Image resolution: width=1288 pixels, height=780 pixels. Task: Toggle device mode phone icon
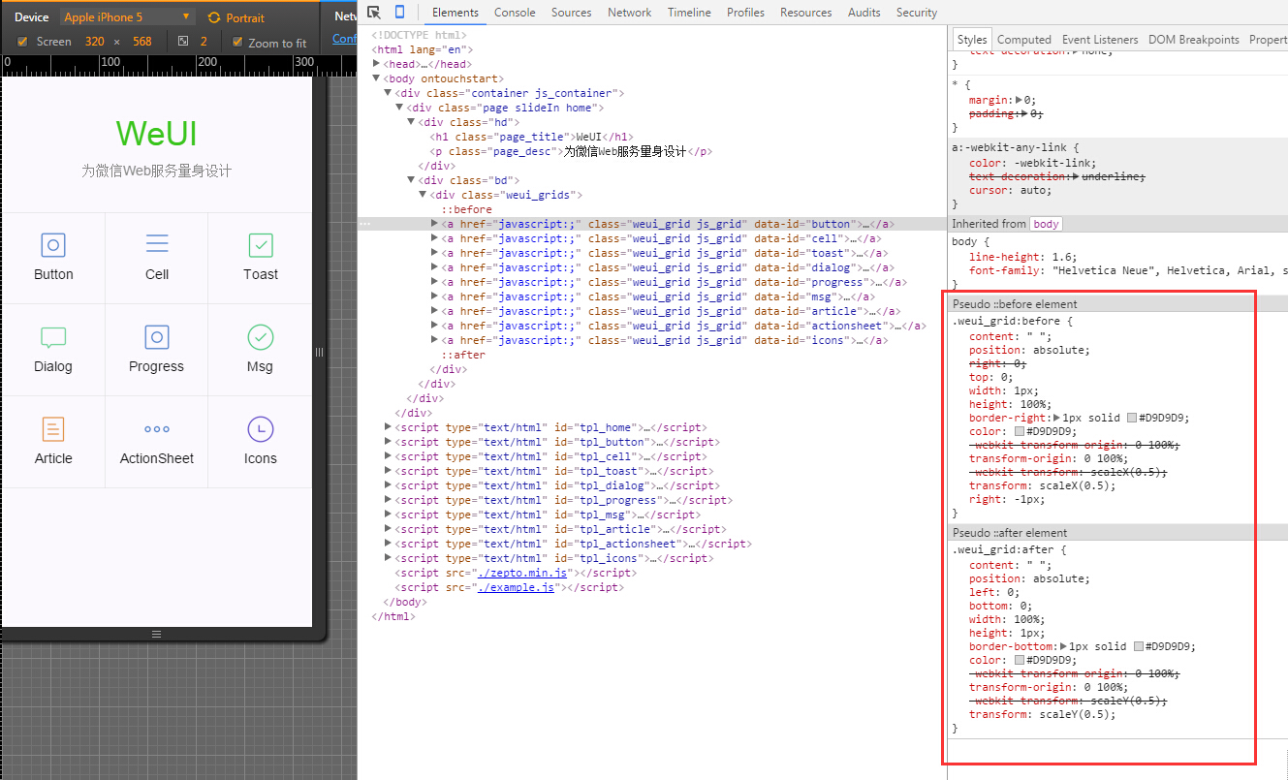coord(399,13)
